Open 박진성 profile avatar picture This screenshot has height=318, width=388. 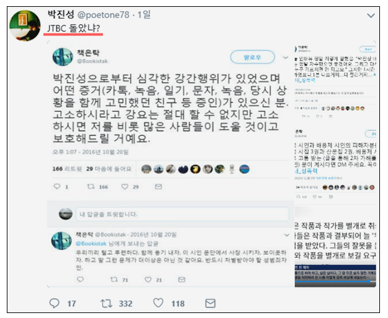(x=25, y=25)
